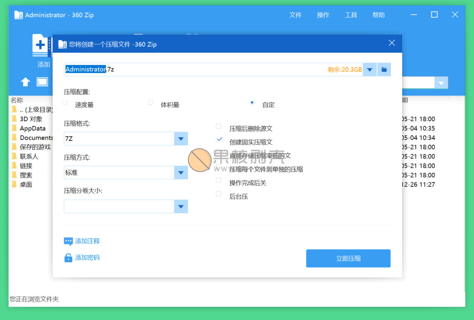Maximize the 360 Zip main window
The image size is (474, 320).
pyautogui.click(x=434, y=15)
